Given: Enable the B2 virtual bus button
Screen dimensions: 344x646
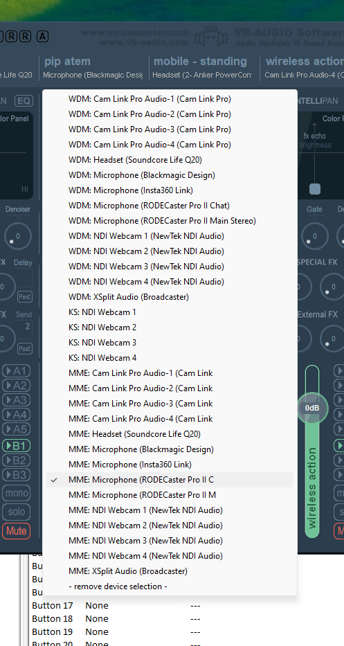Looking at the screenshot, I should point(16,460).
